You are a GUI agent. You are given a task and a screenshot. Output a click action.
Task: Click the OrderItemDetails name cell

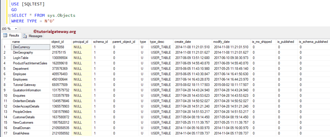coord(31,101)
